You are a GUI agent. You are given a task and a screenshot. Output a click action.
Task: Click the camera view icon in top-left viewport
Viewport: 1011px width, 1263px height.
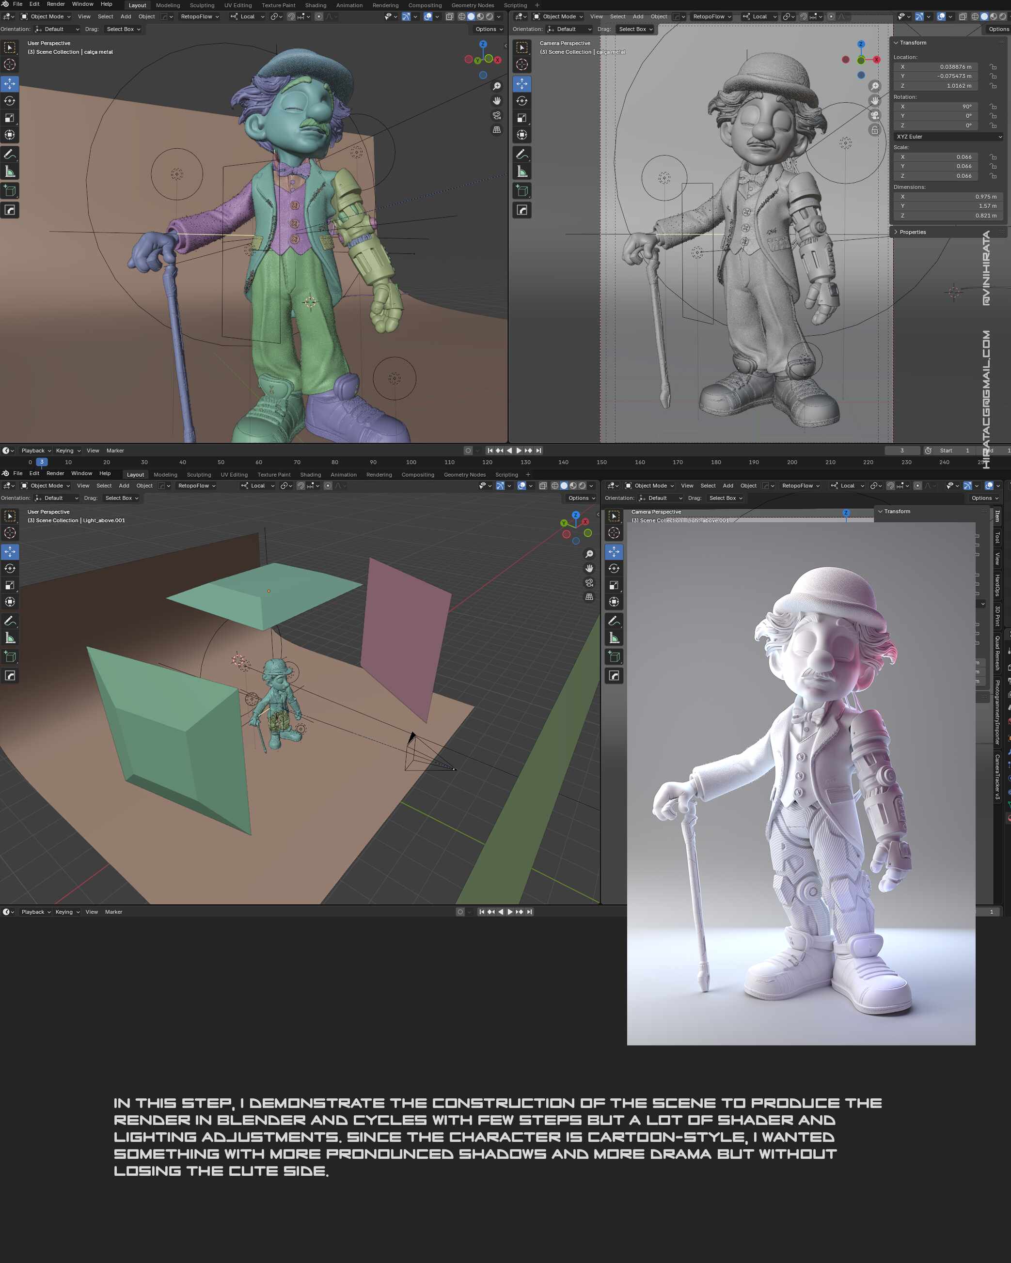pos(496,115)
